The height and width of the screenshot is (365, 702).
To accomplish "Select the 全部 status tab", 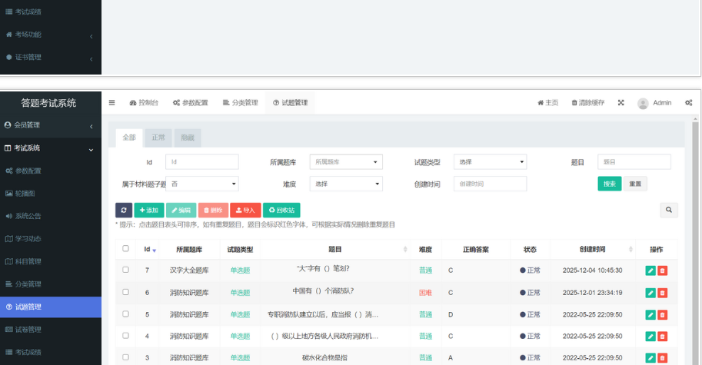I will (129, 138).
